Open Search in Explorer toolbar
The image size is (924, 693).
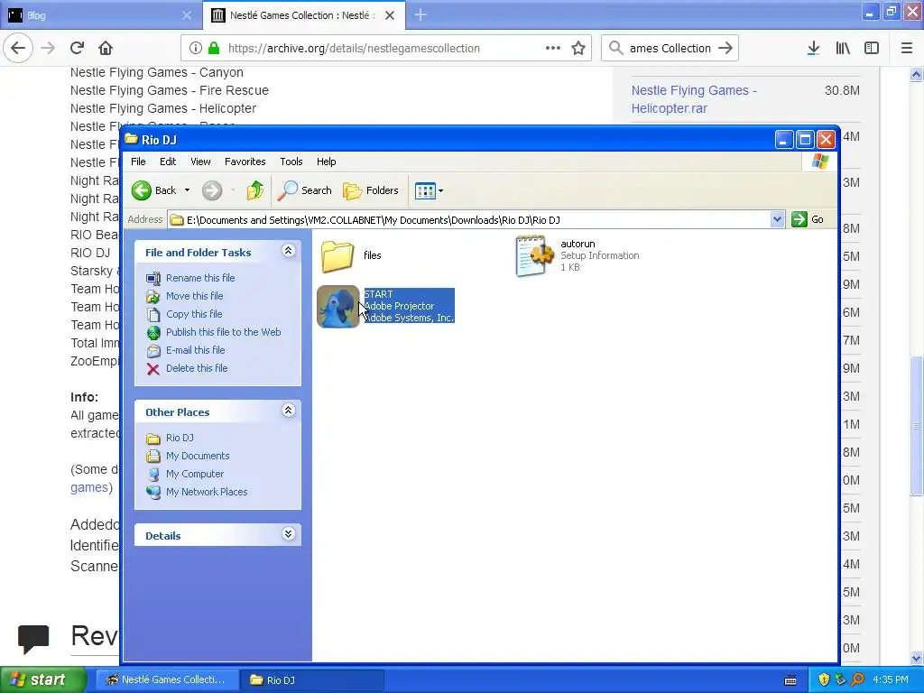point(304,190)
